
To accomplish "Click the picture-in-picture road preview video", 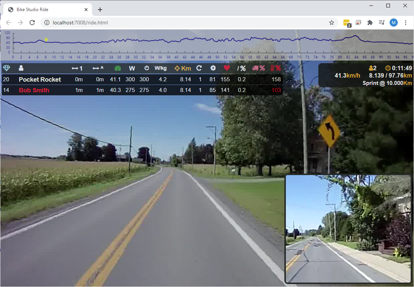I will point(348,229).
